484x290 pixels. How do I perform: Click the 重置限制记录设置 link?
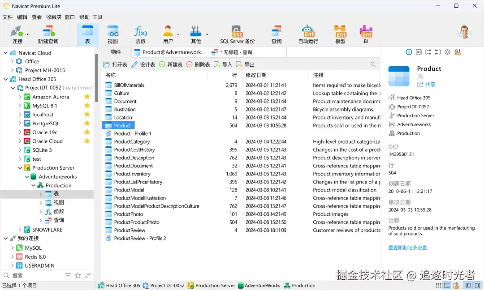(x=407, y=247)
